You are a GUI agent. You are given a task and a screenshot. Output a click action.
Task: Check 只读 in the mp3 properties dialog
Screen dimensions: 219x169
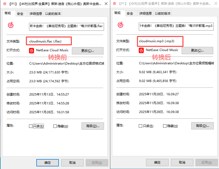[141, 126]
